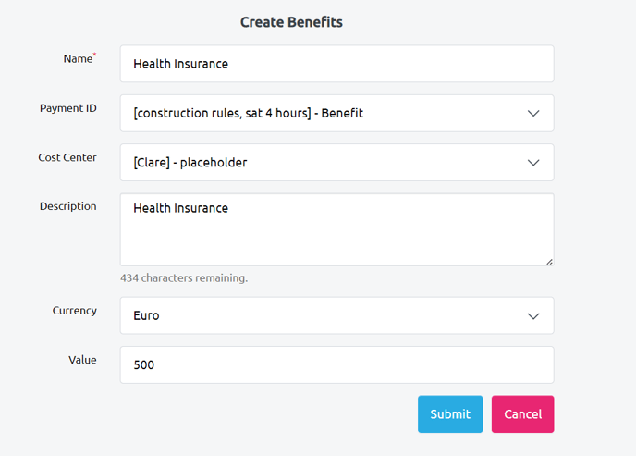This screenshot has width=636, height=456.
Task: Cancel creating the benefit
Action: (x=522, y=414)
